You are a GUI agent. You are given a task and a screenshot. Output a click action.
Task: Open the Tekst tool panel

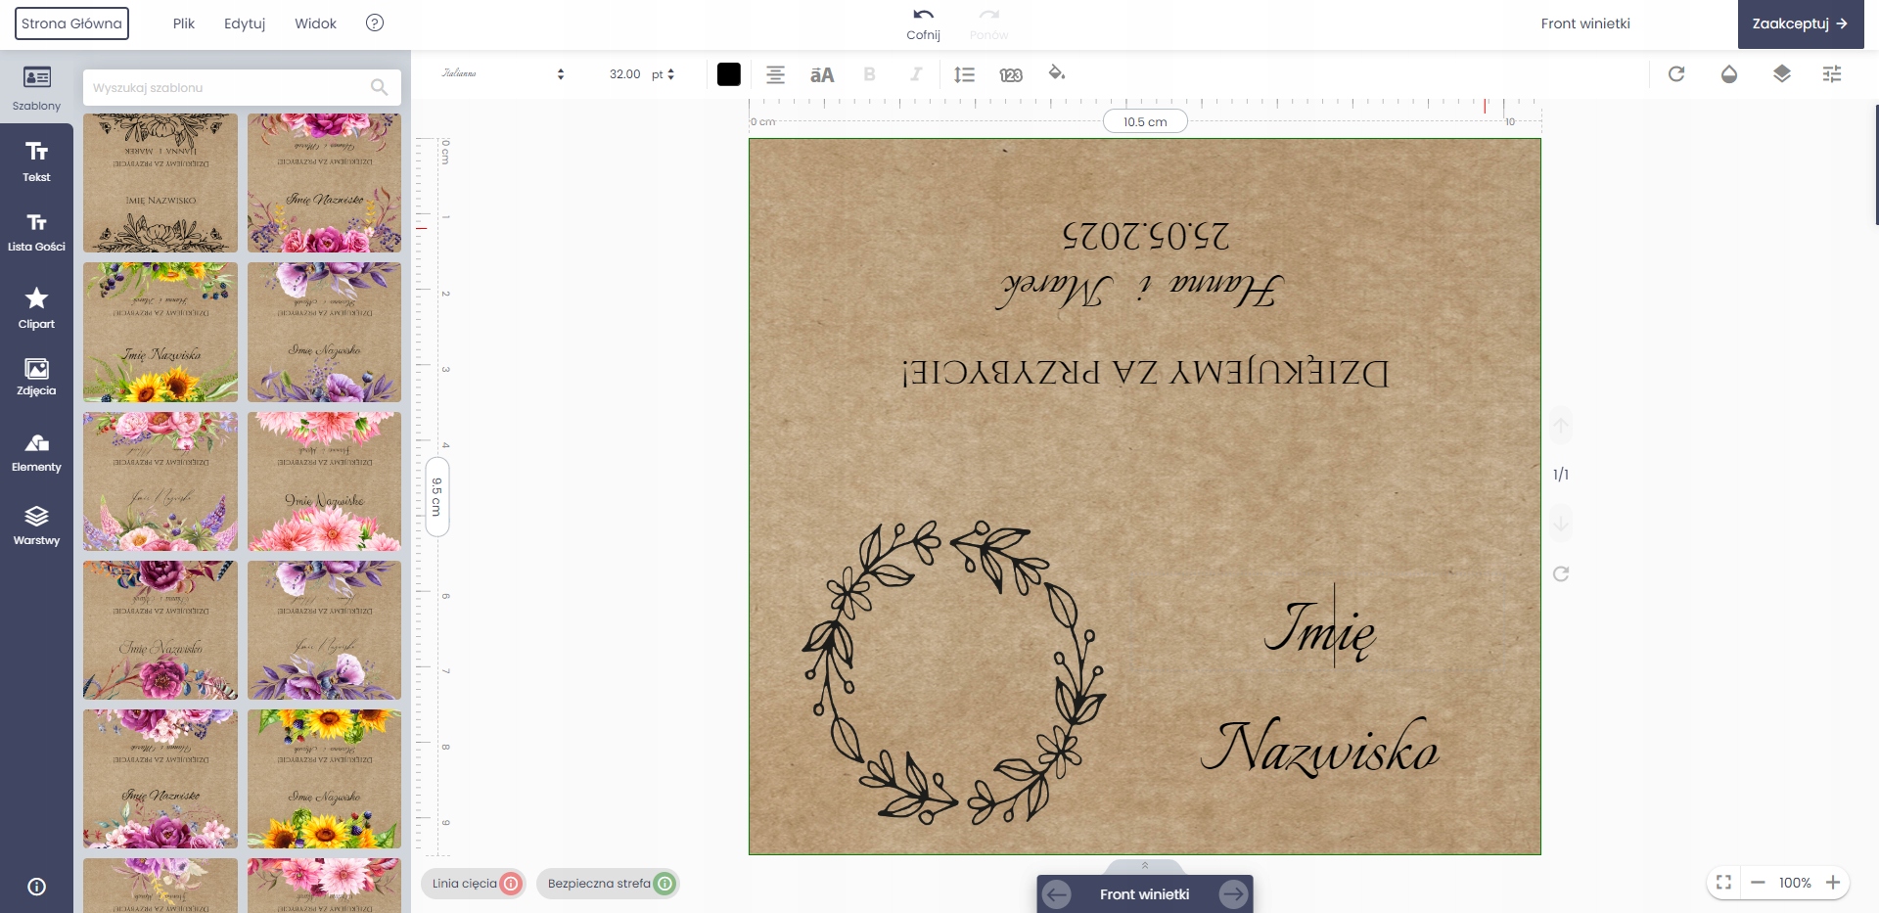click(x=36, y=161)
